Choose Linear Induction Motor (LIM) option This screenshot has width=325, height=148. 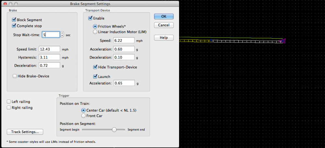(95, 32)
